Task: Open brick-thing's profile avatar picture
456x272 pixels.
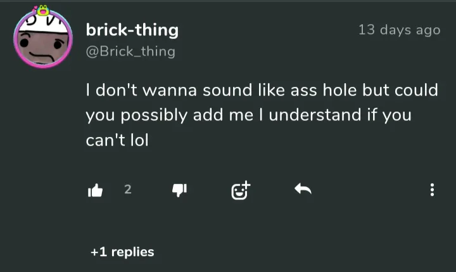Action: tap(41, 41)
